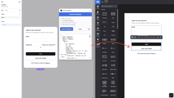174x98 pixels.
Task: Distribute horizontally in floating toolbar
Action: click(x=158, y=37)
